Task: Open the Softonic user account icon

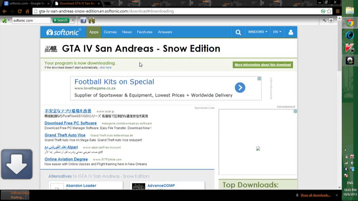Action: point(291,32)
